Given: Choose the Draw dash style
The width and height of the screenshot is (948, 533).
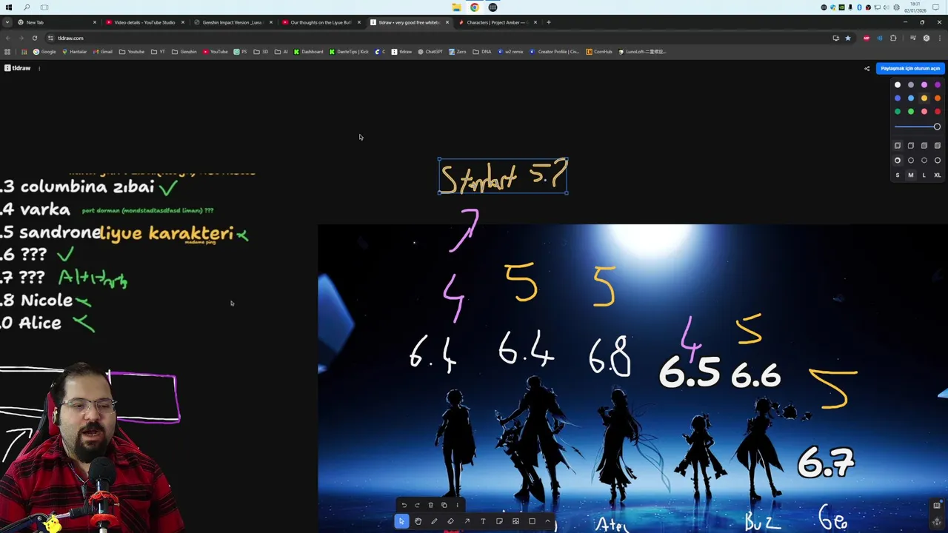Looking at the screenshot, I should (x=898, y=161).
